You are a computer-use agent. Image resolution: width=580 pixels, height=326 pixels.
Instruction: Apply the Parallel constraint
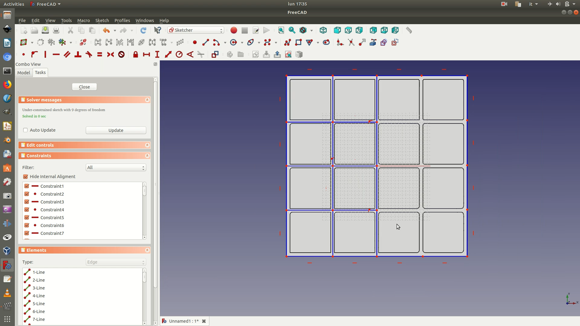(x=67, y=55)
